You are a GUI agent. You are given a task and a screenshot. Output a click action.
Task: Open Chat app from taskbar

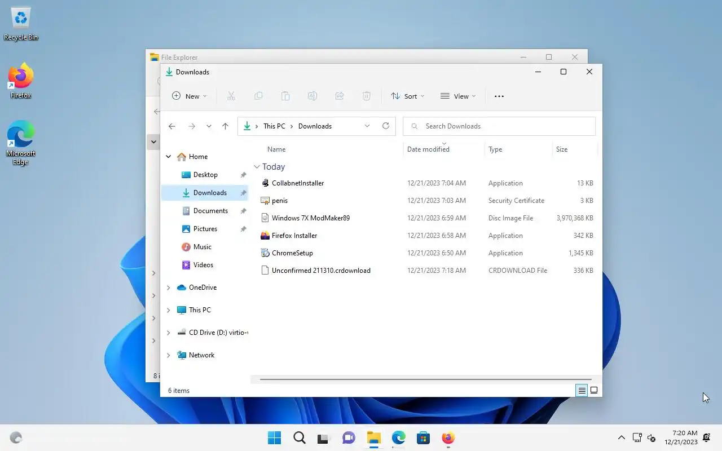point(349,438)
